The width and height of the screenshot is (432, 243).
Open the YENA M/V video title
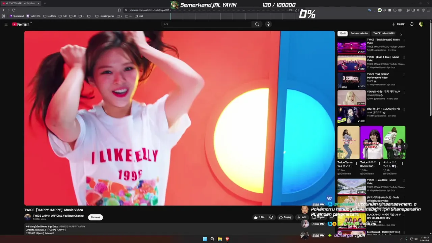[x=383, y=92]
